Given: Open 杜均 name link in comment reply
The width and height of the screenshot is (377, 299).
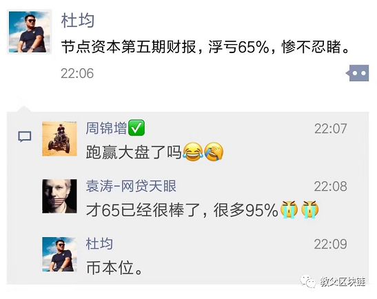Looking at the screenshot, I should coord(99,244).
